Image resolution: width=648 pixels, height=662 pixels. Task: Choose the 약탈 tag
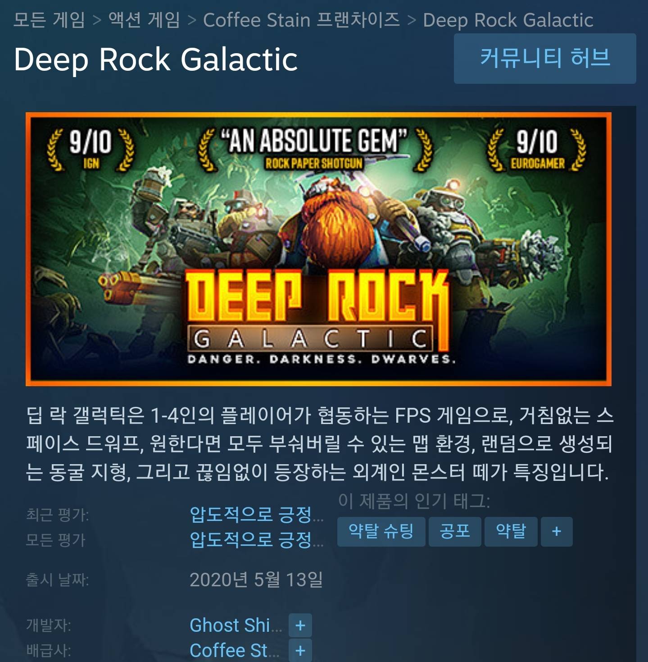click(x=511, y=532)
